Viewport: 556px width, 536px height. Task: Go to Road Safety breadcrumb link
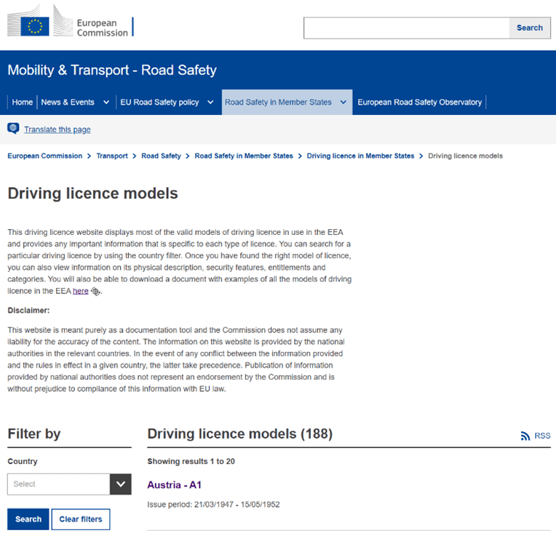pyautogui.click(x=161, y=156)
